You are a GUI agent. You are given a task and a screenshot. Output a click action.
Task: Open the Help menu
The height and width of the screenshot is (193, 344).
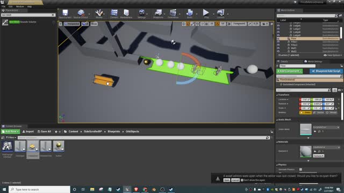pyautogui.click(x=30, y=6)
